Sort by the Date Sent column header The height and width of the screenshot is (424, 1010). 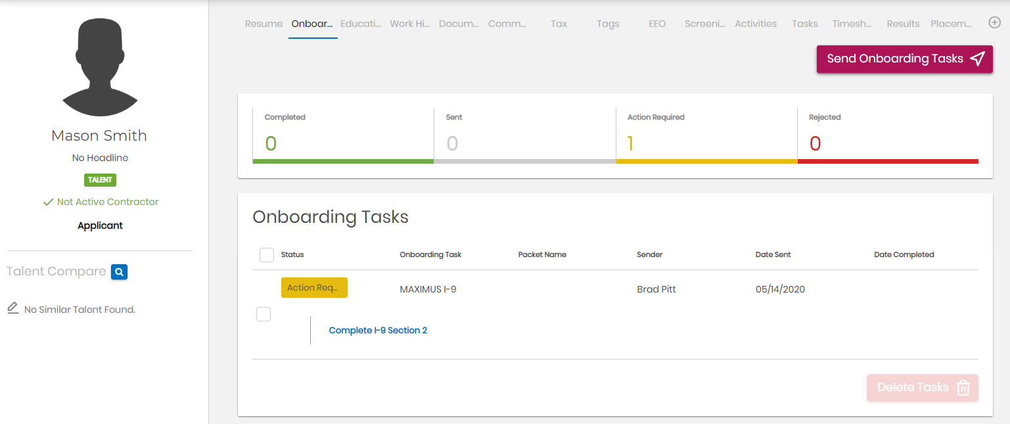[773, 254]
